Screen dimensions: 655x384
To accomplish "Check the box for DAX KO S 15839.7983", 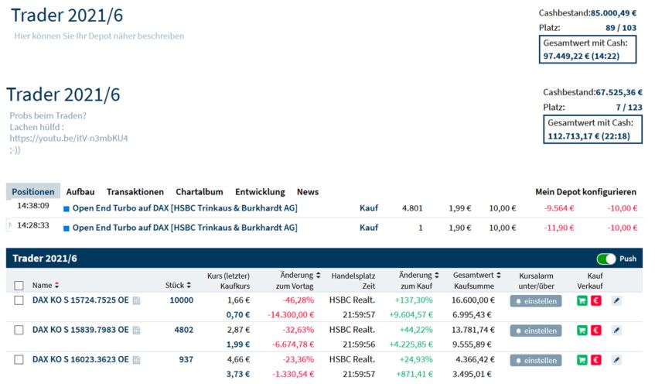I will [x=19, y=331].
